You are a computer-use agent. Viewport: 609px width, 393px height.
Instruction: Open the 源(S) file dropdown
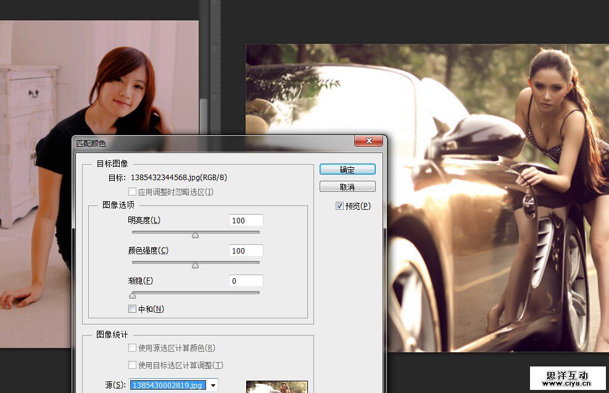point(213,386)
